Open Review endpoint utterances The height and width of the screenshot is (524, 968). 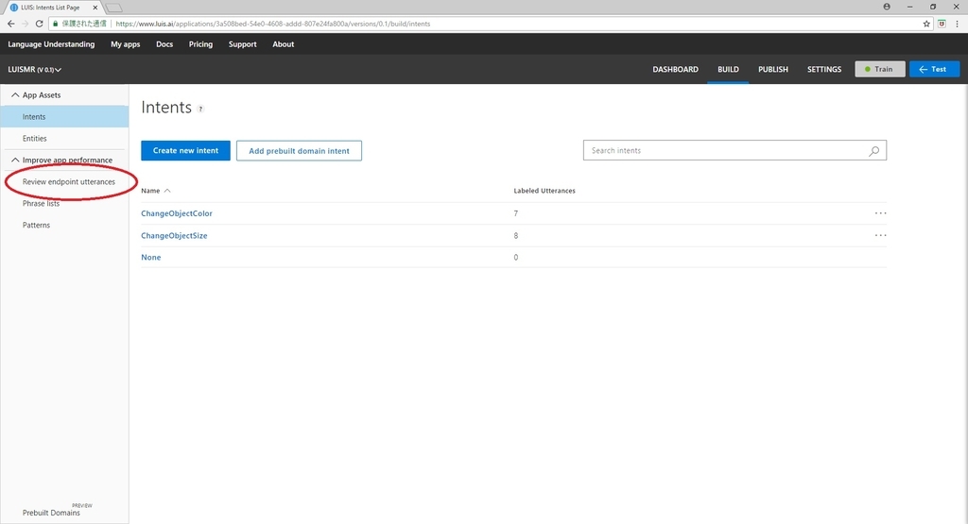[x=68, y=182]
